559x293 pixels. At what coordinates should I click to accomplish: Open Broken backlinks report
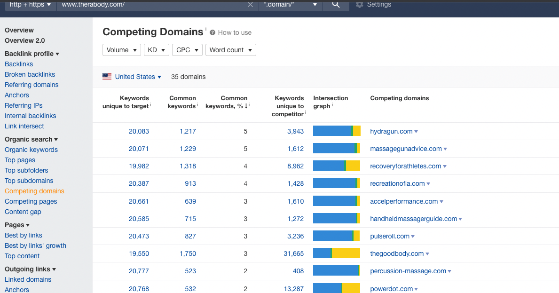pos(30,74)
